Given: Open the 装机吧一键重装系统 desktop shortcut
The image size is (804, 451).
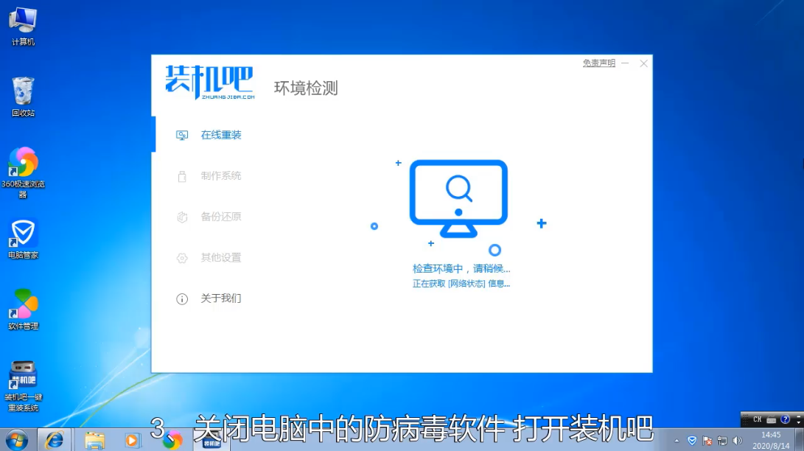Looking at the screenshot, I should [23, 374].
